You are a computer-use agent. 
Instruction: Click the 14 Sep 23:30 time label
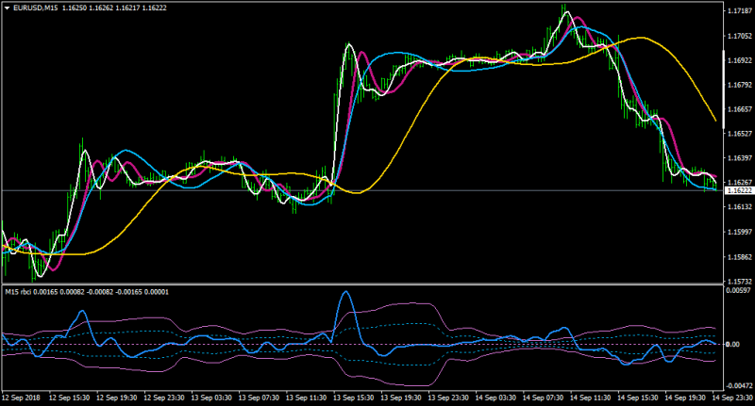(732, 398)
